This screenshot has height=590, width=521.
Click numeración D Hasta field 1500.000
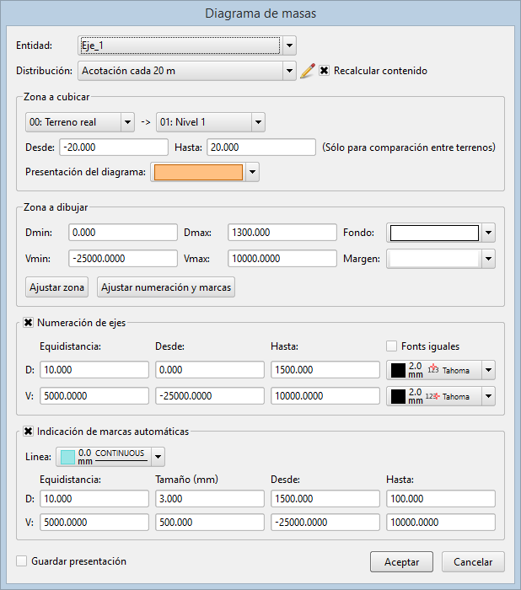pos(325,369)
